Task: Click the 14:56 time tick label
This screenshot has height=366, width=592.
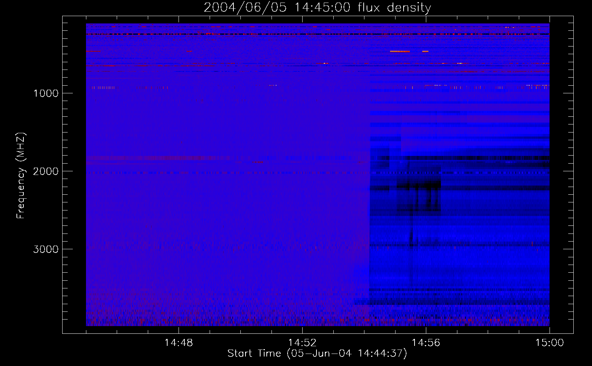Action: (x=426, y=343)
